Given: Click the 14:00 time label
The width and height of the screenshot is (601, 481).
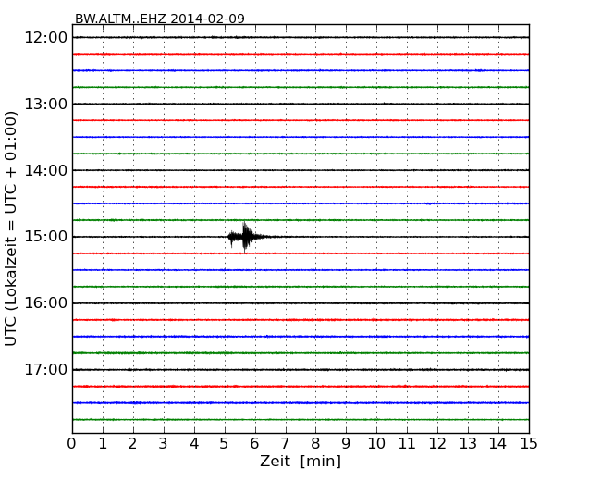Looking at the screenshot, I should [x=45, y=170].
